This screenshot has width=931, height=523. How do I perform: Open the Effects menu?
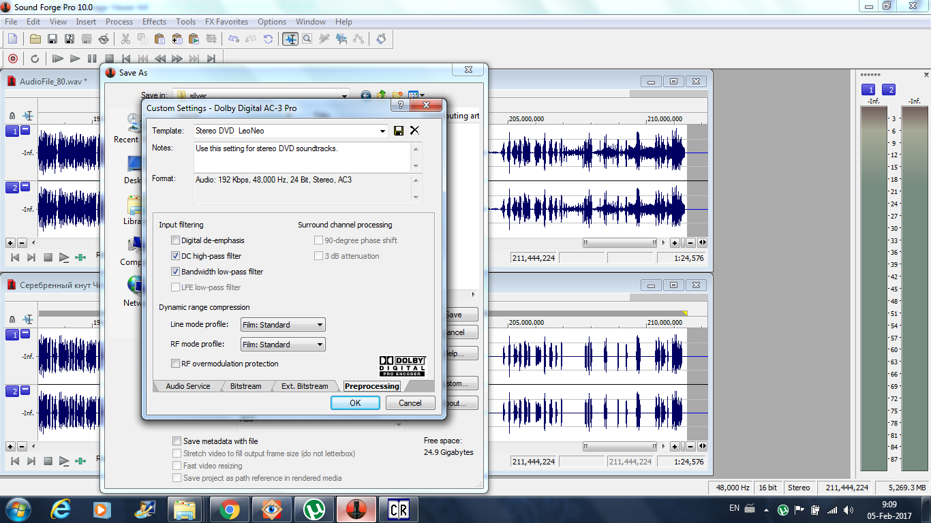click(154, 22)
